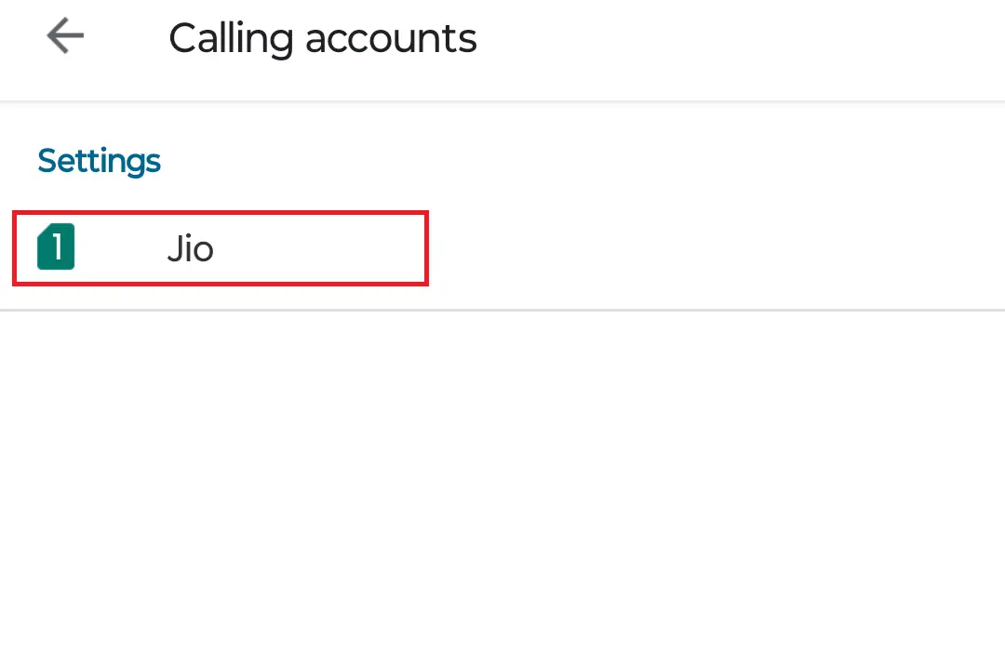The width and height of the screenshot is (1005, 651).
Task: Open SIM settings via the number 1 icon
Action: pyautogui.click(x=54, y=248)
